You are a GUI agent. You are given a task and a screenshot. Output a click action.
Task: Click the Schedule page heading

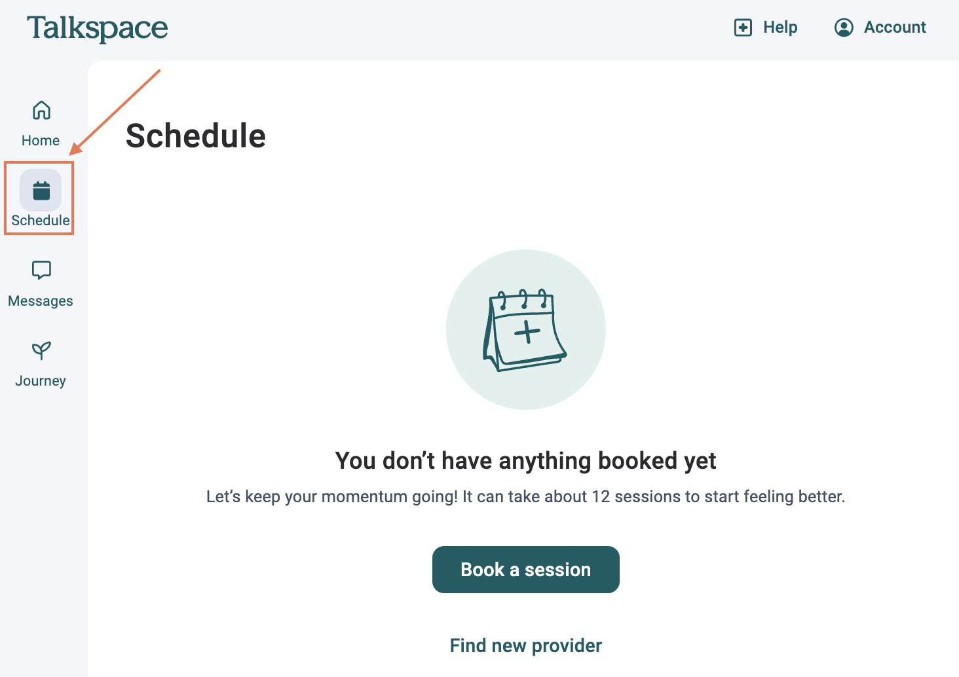tap(196, 136)
